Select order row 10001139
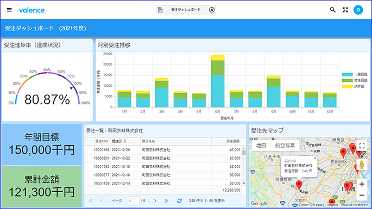Screen dimensions: 372x209 click(163, 183)
